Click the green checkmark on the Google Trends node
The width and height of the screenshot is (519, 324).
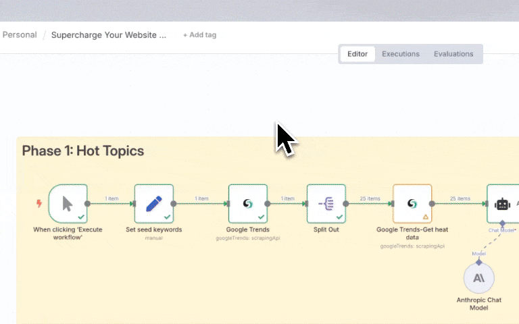click(261, 217)
